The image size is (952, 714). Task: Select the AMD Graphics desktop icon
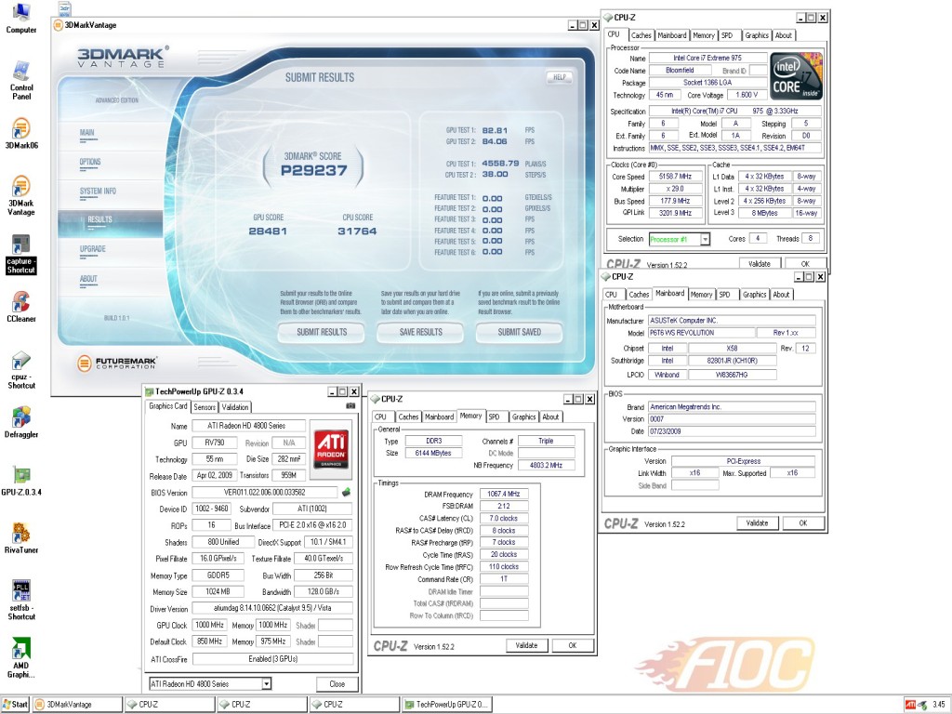click(x=21, y=657)
